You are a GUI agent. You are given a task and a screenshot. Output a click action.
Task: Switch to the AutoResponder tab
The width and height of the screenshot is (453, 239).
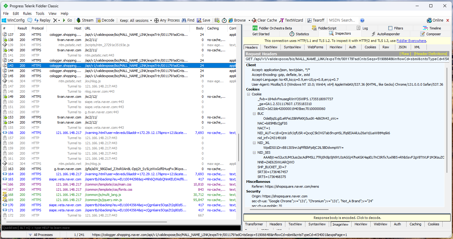click(x=386, y=34)
